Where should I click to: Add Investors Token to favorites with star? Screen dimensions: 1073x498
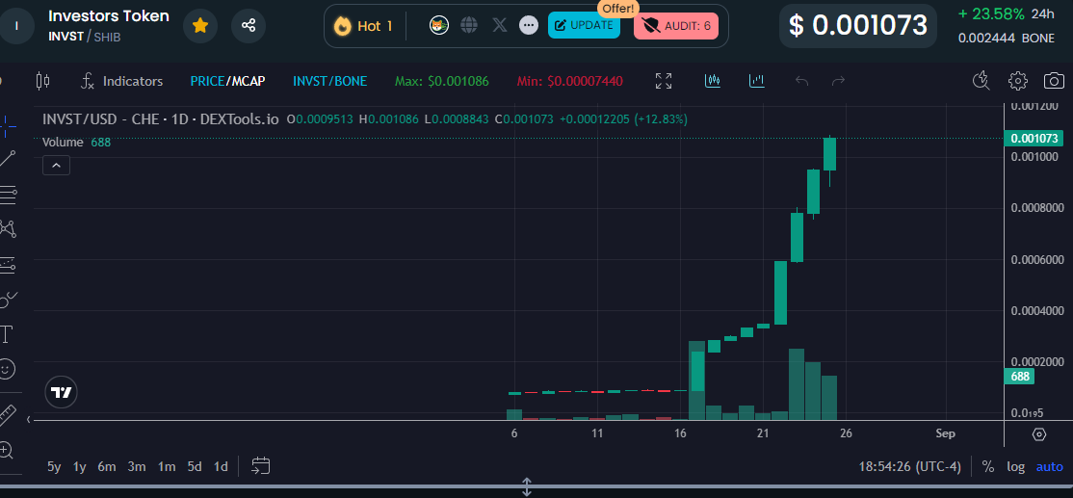point(199,26)
